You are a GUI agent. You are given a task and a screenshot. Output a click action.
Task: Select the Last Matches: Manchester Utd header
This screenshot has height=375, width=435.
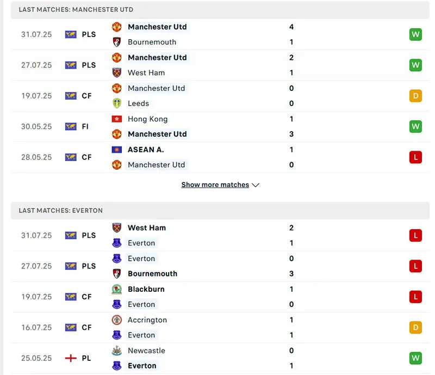click(x=76, y=10)
